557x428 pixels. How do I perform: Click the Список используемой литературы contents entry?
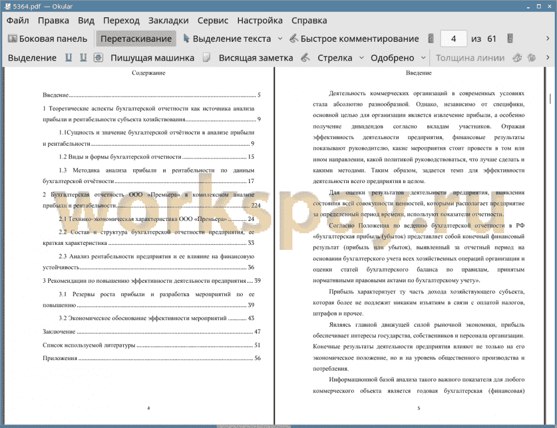(152, 345)
